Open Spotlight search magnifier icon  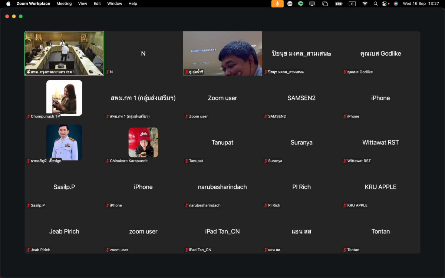[376, 4]
